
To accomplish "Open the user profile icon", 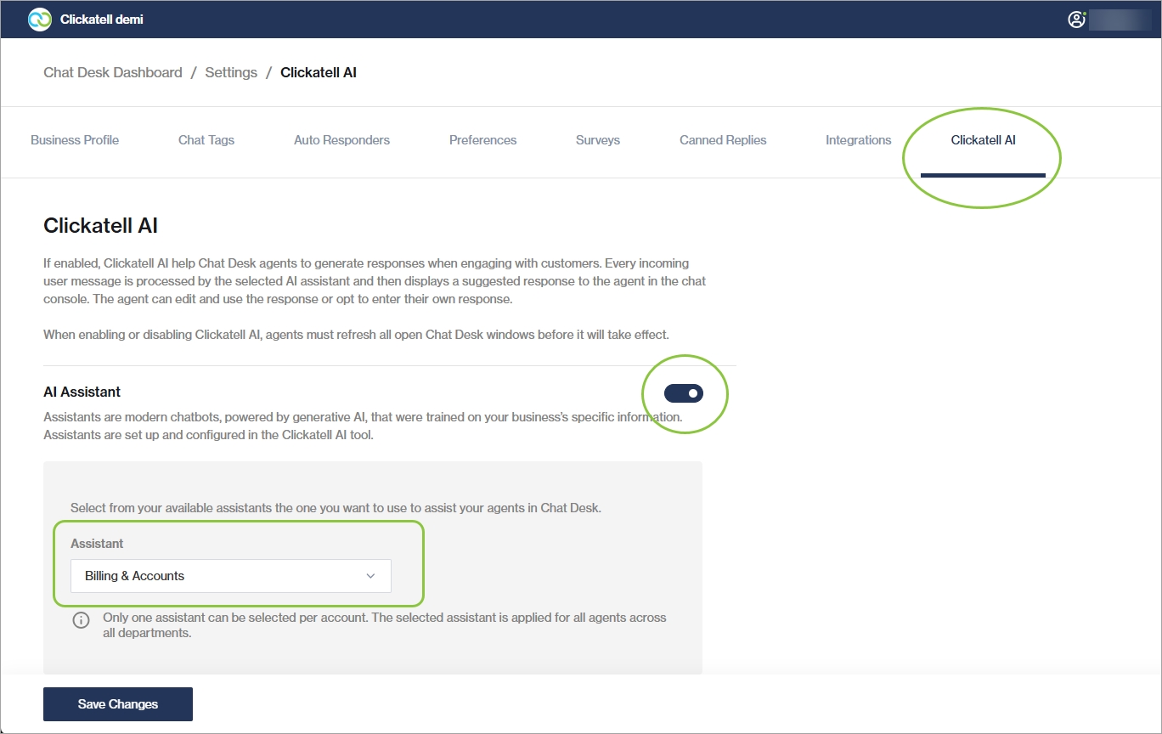I will click(1076, 20).
